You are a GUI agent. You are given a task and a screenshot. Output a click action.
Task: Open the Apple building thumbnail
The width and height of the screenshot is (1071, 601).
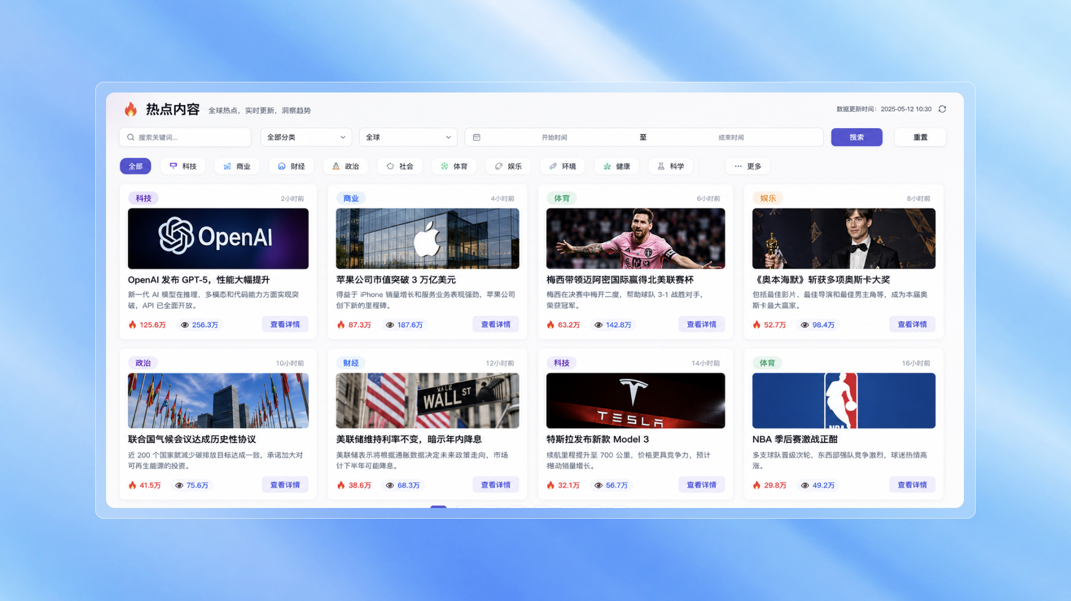pyautogui.click(x=427, y=238)
